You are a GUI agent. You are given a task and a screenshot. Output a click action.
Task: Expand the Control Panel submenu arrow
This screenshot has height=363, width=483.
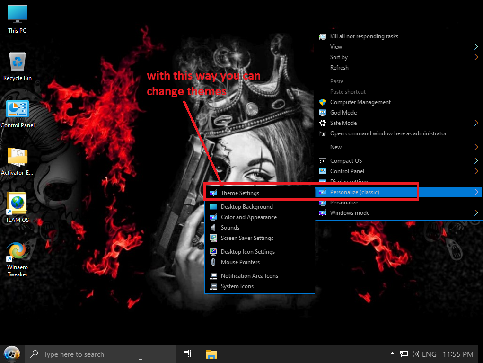[476, 171]
